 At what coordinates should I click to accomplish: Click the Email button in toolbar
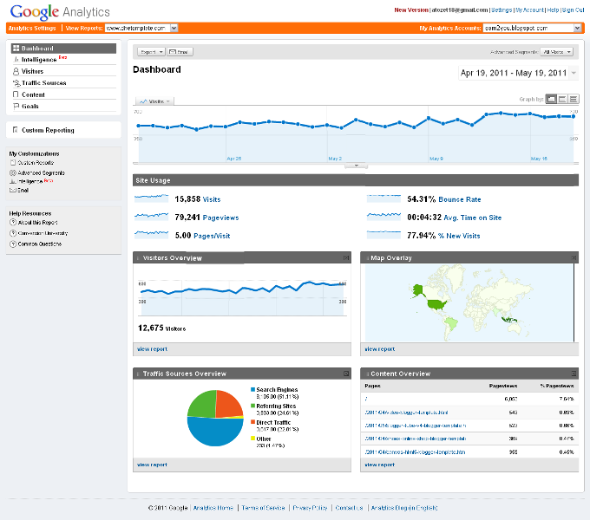pos(180,52)
